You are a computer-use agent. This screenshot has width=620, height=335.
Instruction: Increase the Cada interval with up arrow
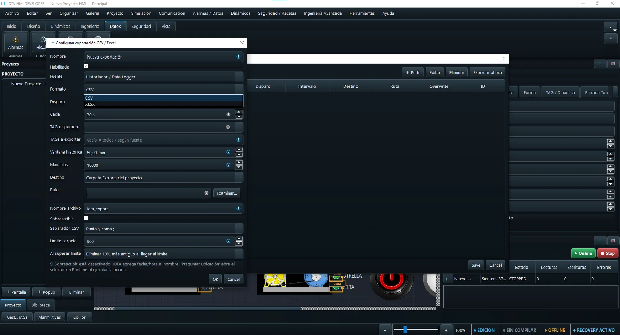pyautogui.click(x=239, y=112)
